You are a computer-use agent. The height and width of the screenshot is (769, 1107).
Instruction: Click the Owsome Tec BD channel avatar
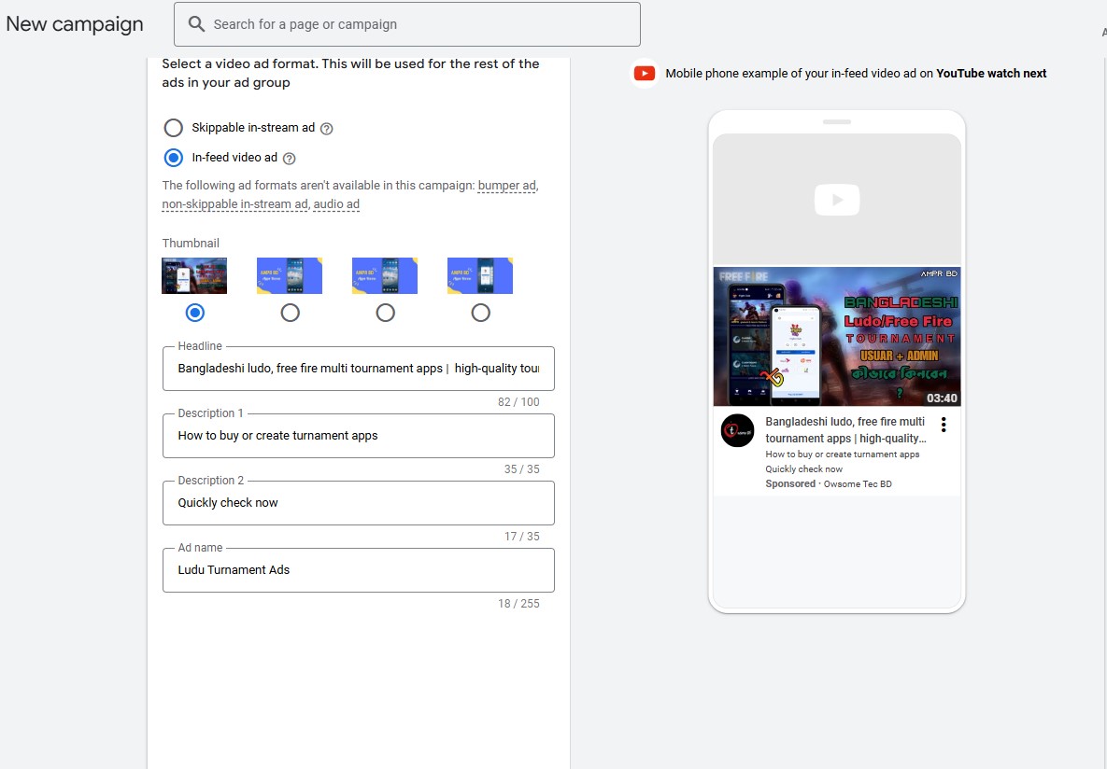[737, 430]
